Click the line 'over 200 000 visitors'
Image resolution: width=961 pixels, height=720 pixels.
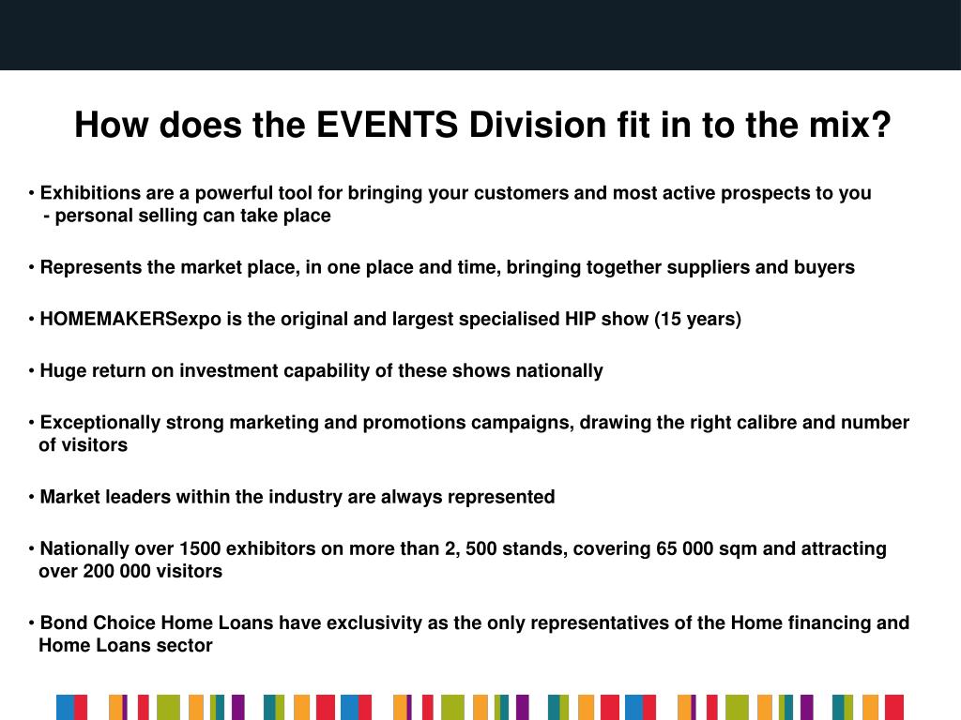[130, 571]
